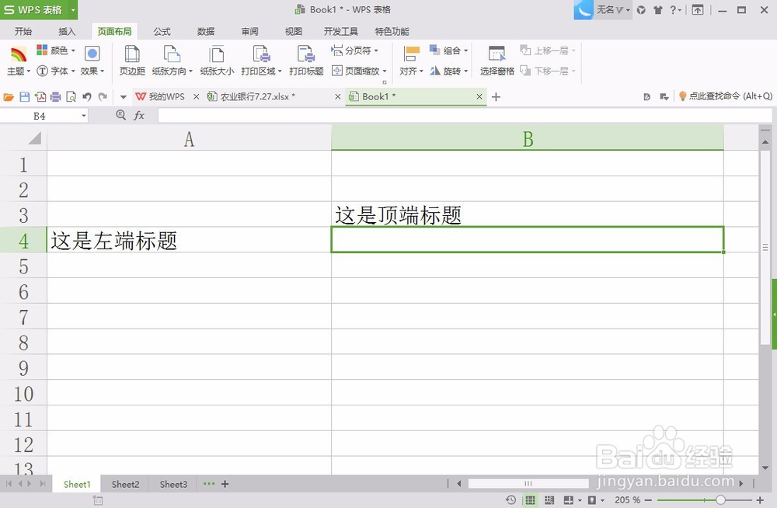Click the 保存 (save) icon
Viewport: 777px width, 508px height.
[26, 96]
